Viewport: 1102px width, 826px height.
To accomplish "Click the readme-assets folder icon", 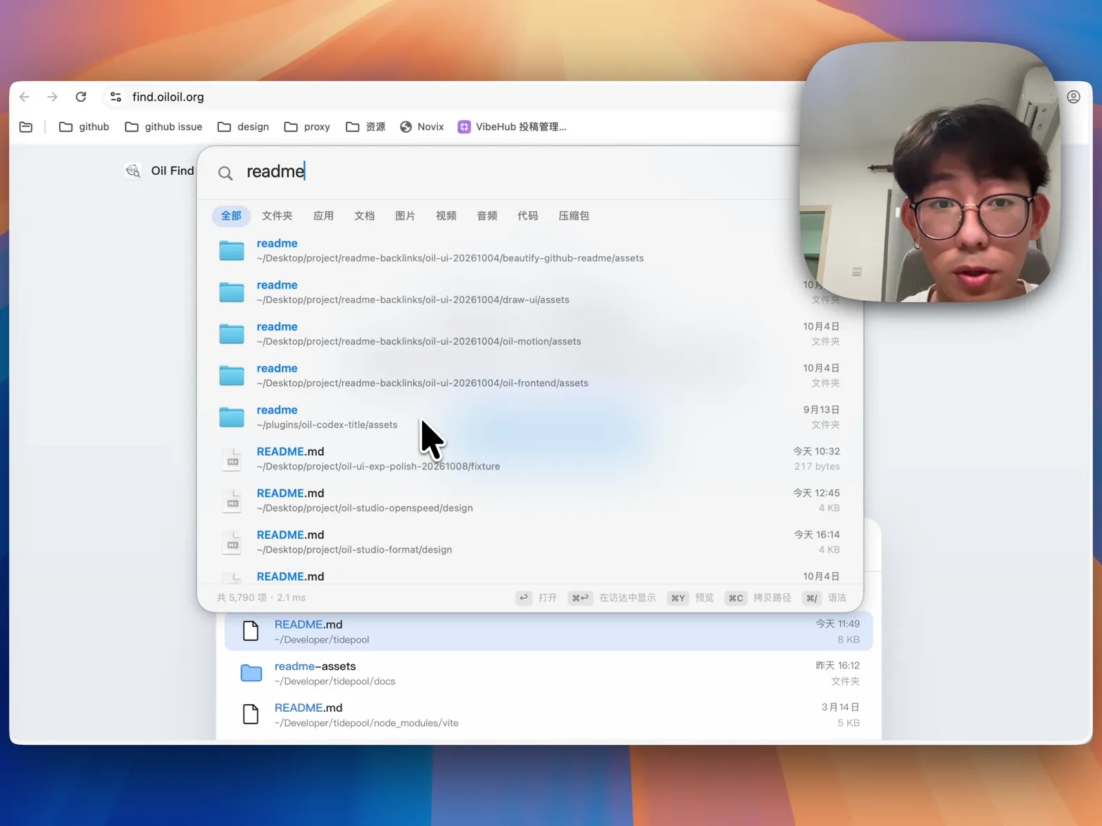I will click(x=251, y=673).
